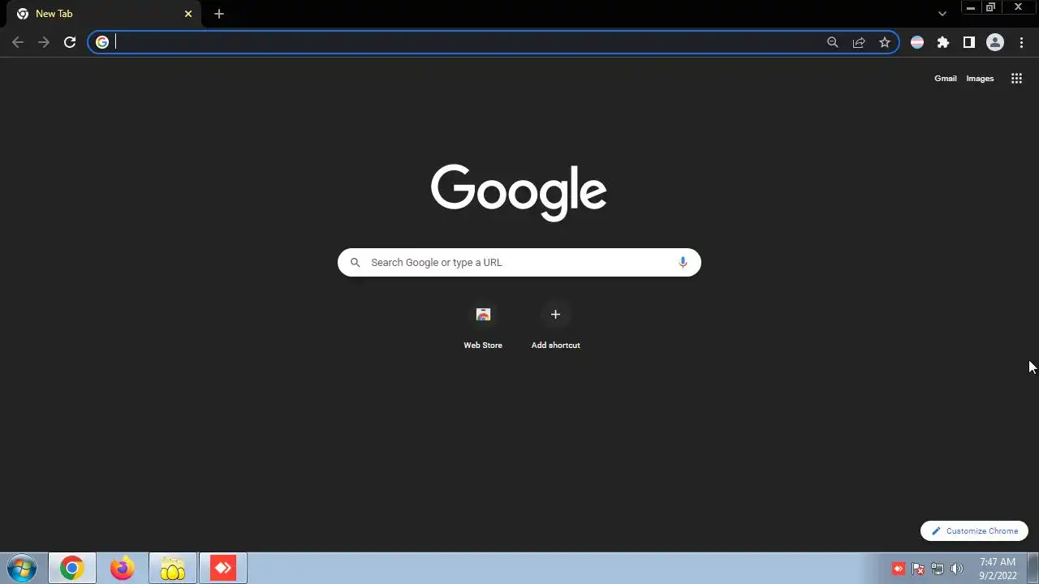Bookmark this tab with the star
The width and height of the screenshot is (1039, 584).
click(x=885, y=42)
